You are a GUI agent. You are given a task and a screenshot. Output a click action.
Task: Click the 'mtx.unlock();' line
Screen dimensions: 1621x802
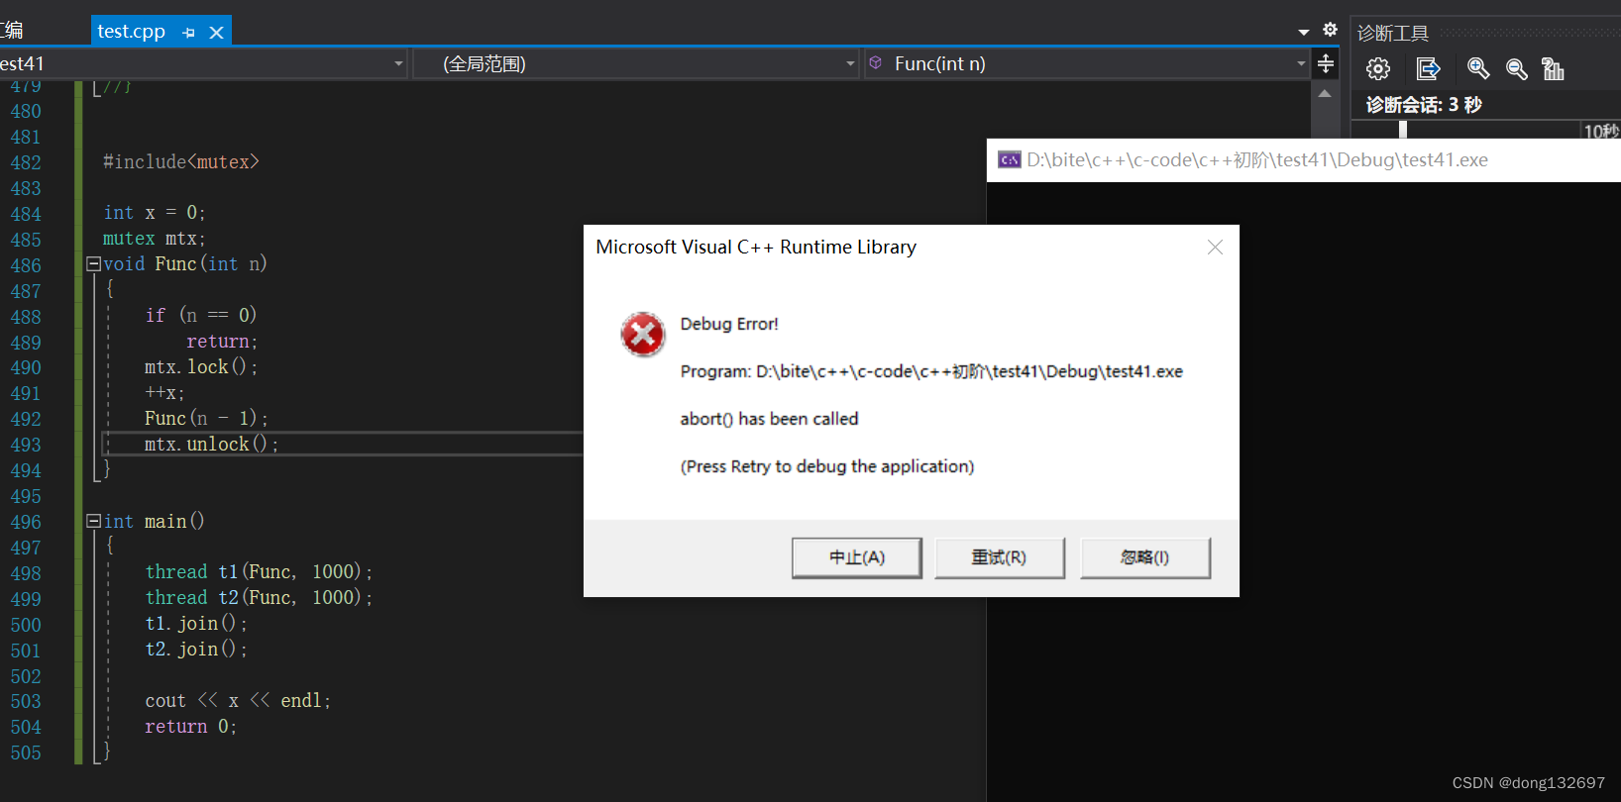click(211, 445)
